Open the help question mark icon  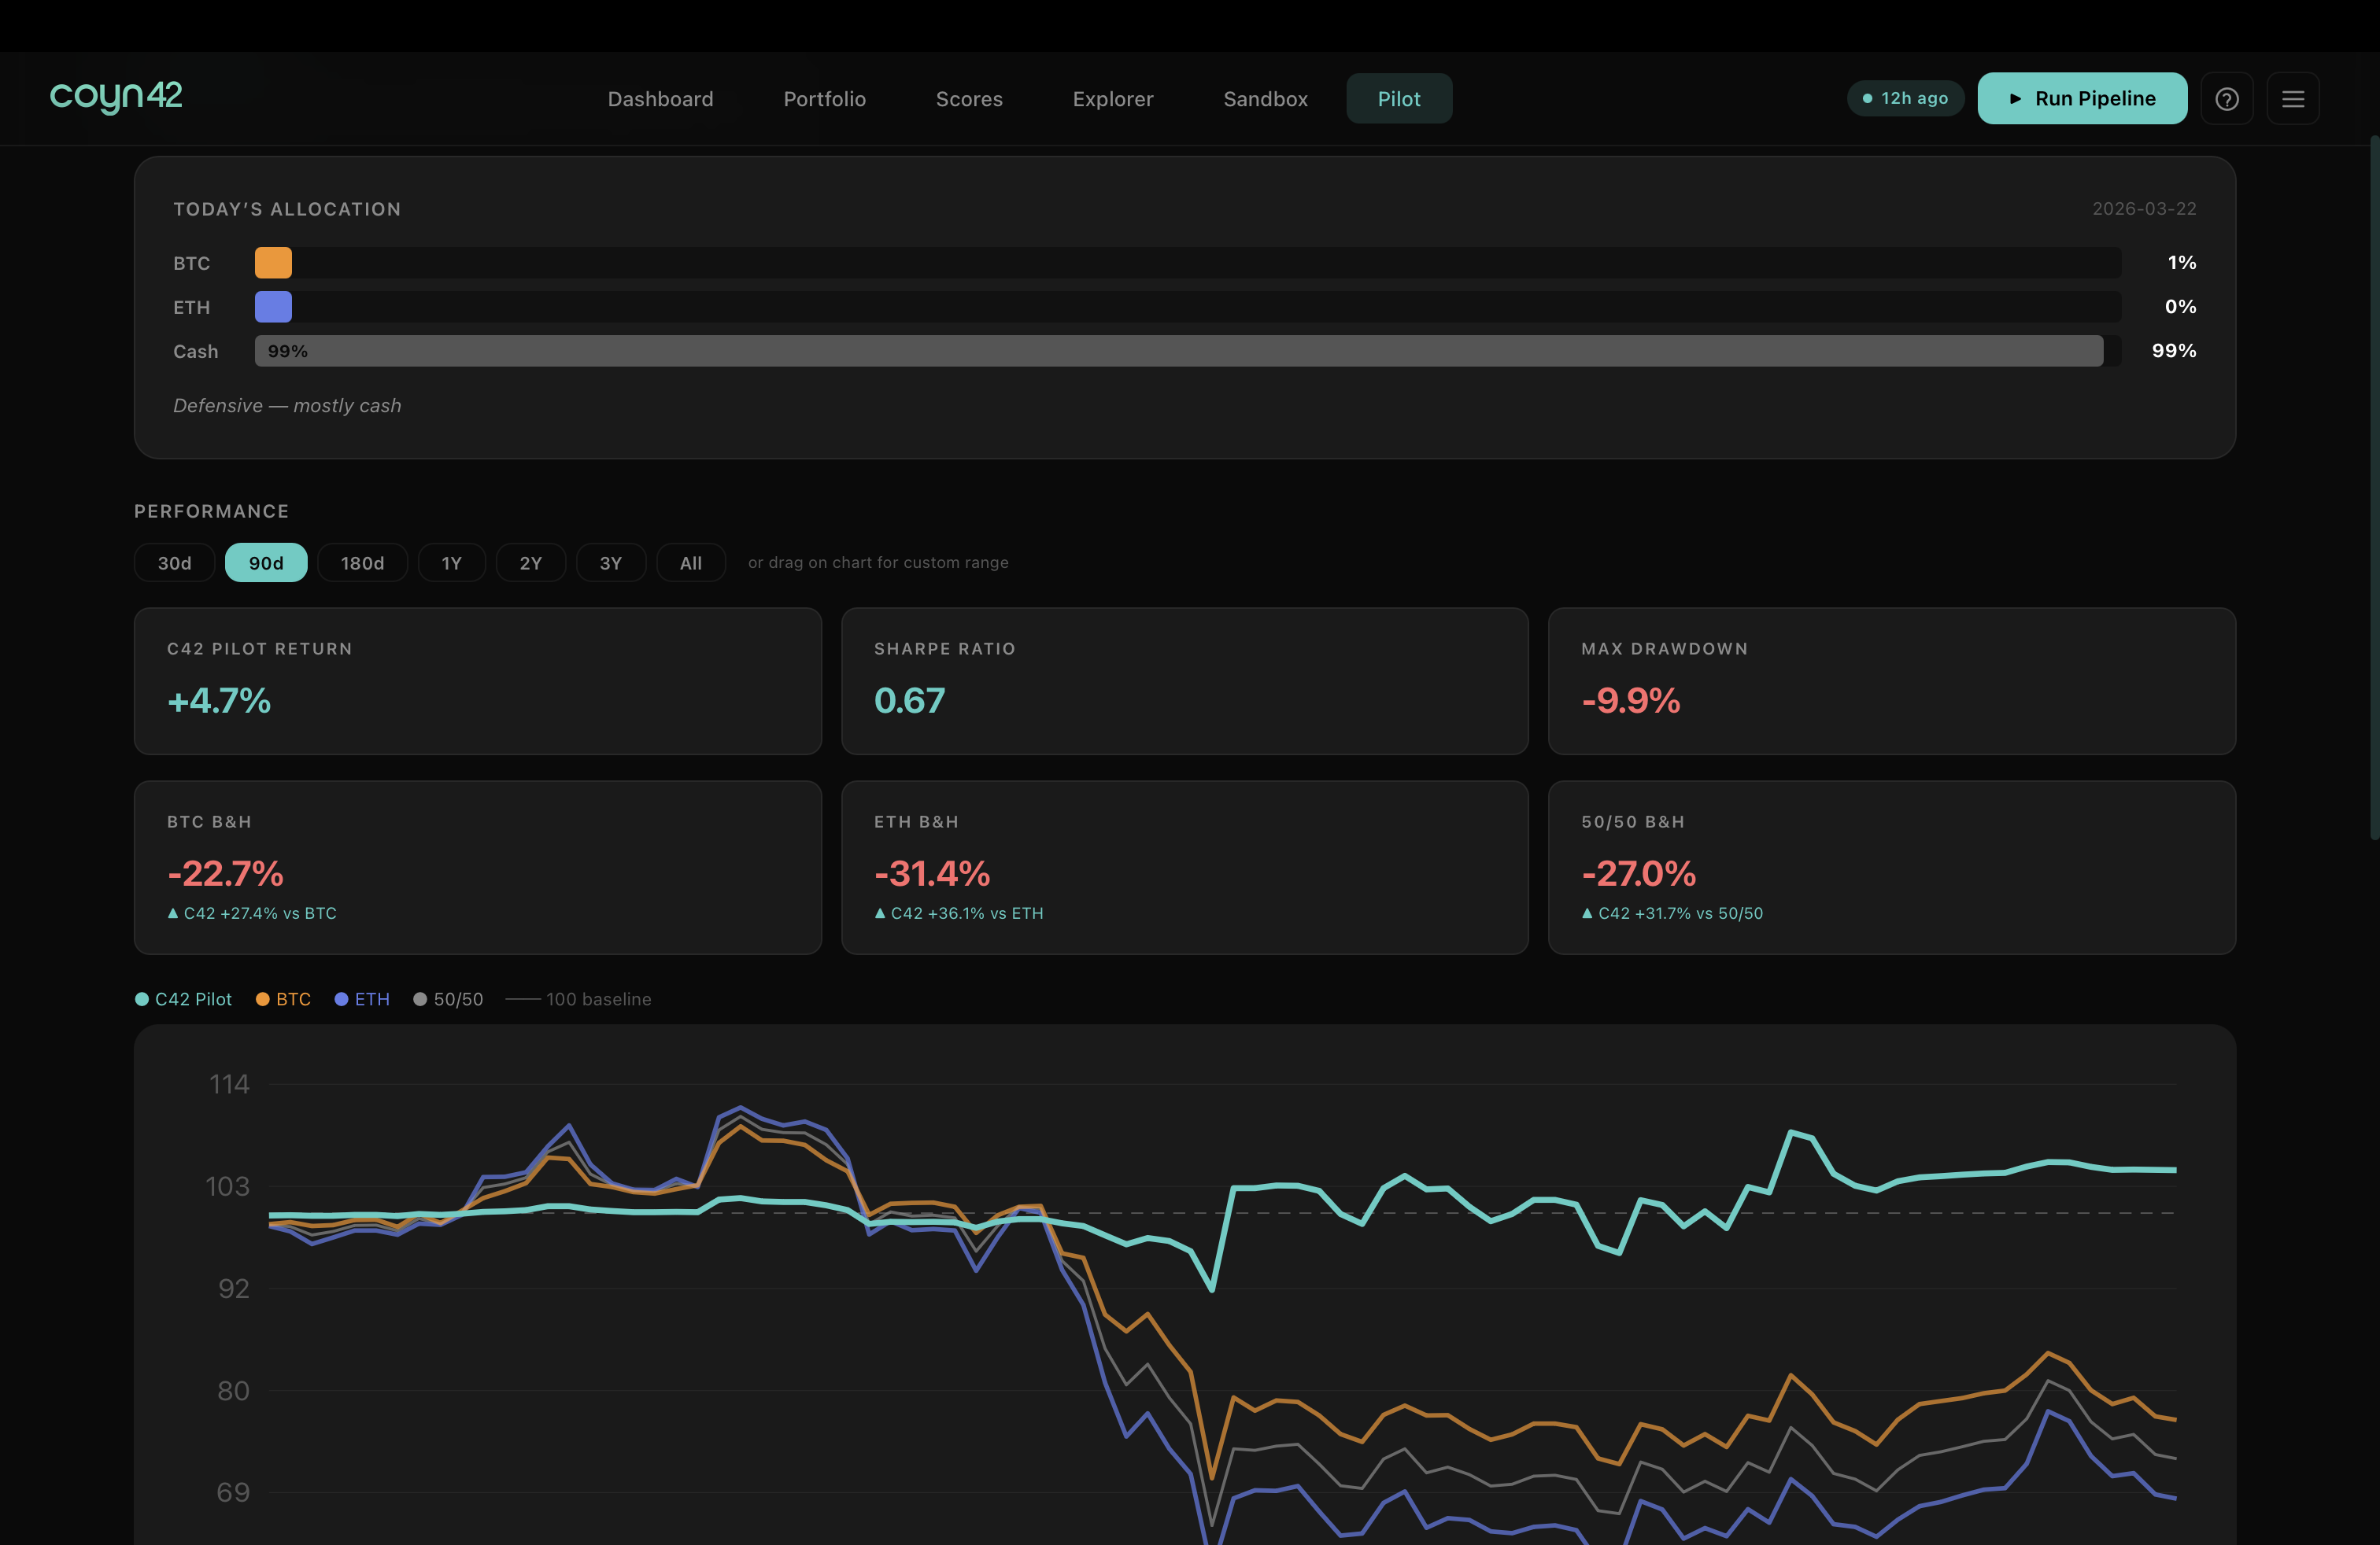pyautogui.click(x=2226, y=99)
